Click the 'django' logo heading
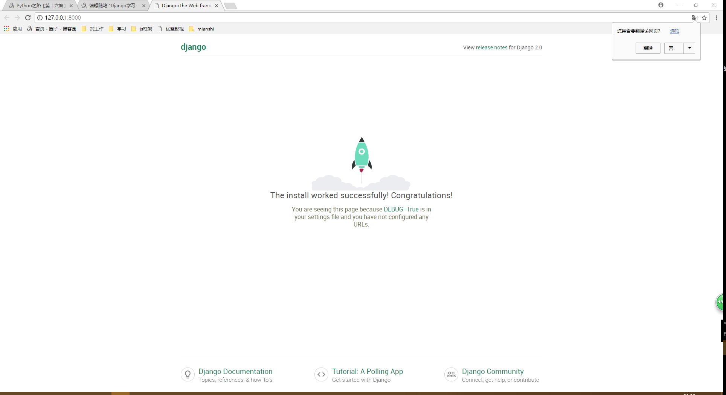 click(193, 47)
